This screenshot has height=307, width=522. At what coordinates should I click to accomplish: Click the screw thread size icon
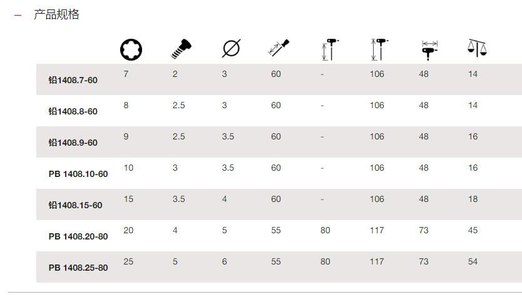click(x=181, y=49)
